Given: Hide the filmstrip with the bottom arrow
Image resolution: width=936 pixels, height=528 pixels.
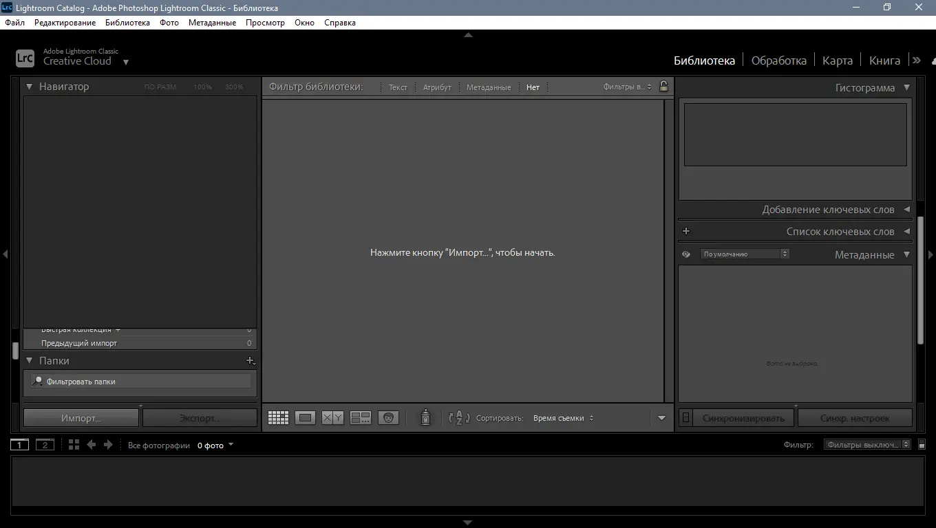Looking at the screenshot, I should [x=468, y=522].
